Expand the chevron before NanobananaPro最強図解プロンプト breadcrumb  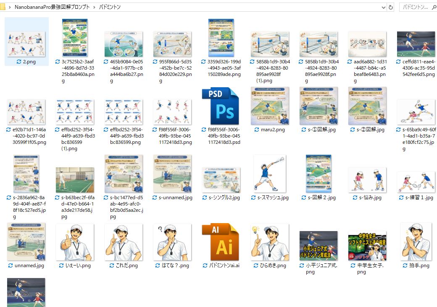tap(10, 8)
